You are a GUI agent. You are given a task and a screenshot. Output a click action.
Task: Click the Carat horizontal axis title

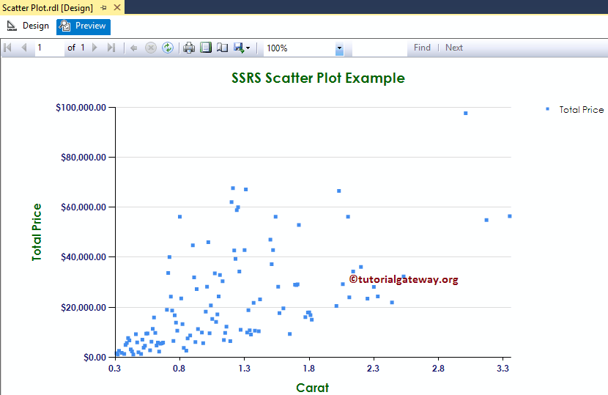click(312, 387)
